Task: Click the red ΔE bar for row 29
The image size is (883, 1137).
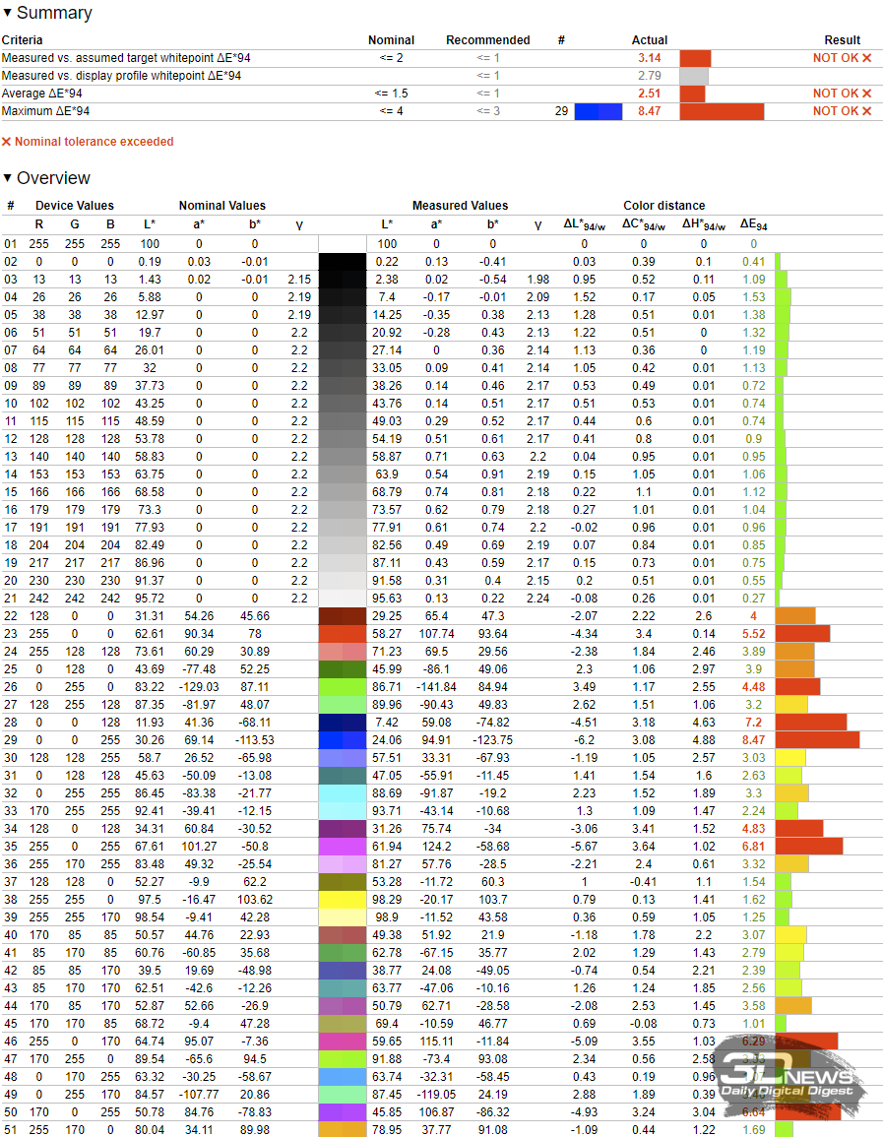Action: [817, 740]
